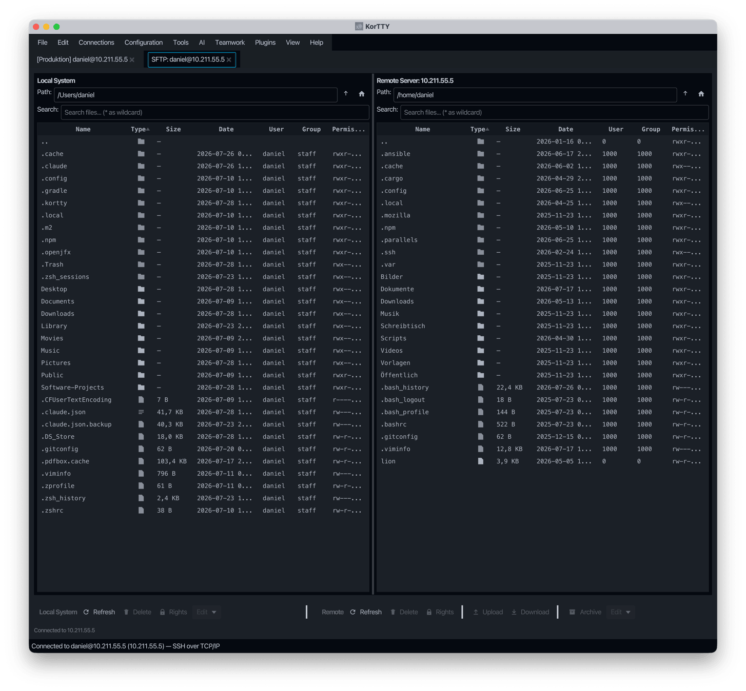
Task: Click folder icon of local Software-Projects row
Action: point(141,388)
